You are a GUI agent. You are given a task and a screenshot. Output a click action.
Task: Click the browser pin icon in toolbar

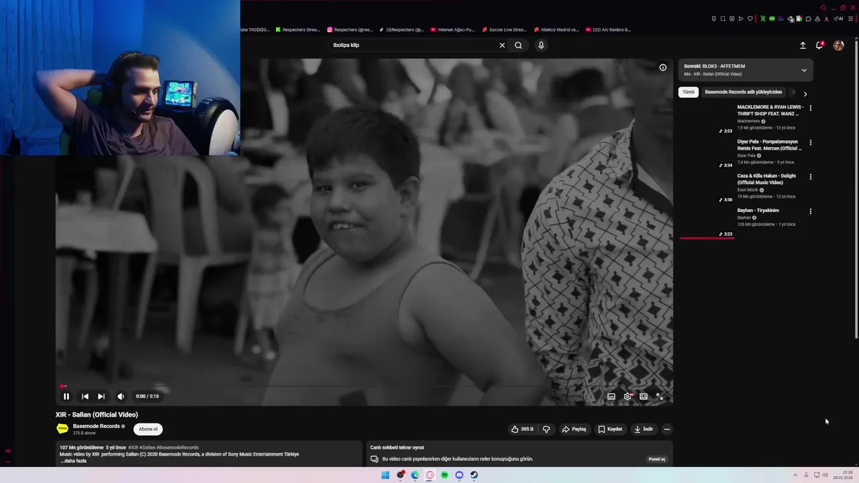click(x=714, y=19)
